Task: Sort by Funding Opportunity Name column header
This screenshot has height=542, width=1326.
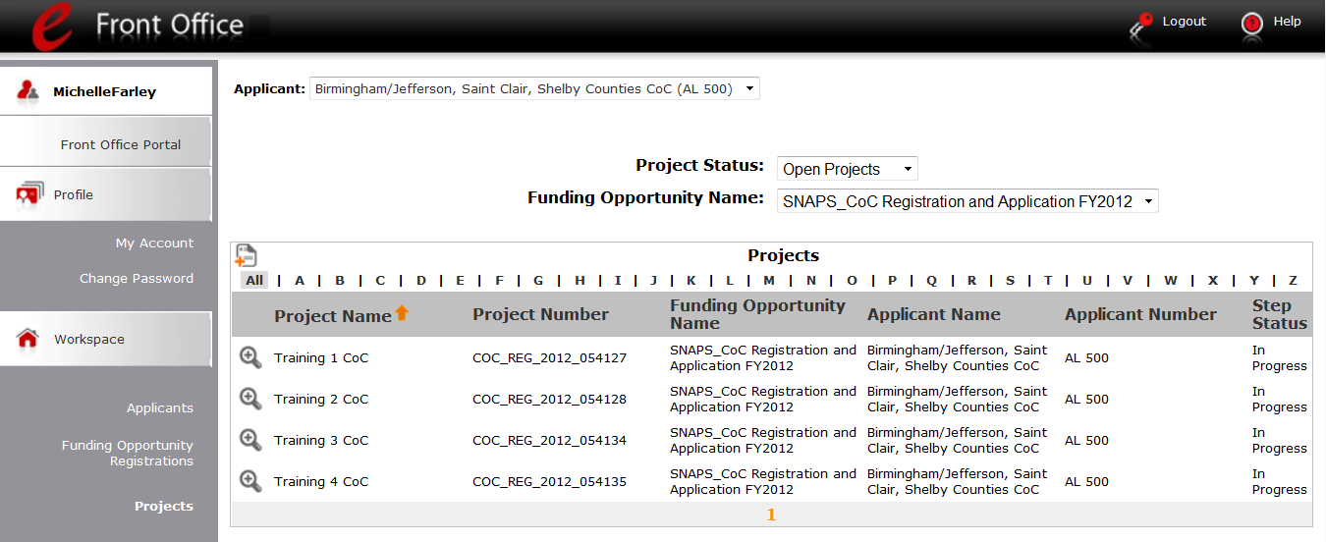Action: pos(757,314)
